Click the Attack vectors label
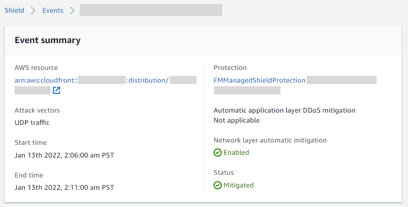This screenshot has width=408, height=207. tap(37, 110)
